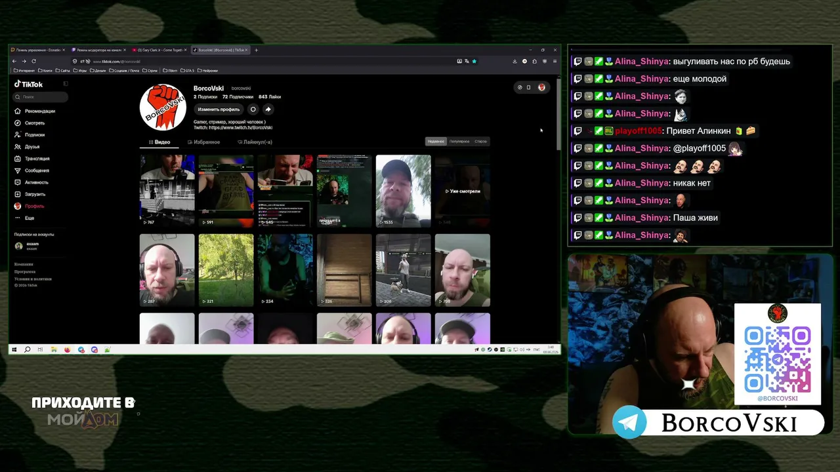840x472 pixels.
Task: Click the TikTok logo in the sidebar
Action: pos(28,84)
